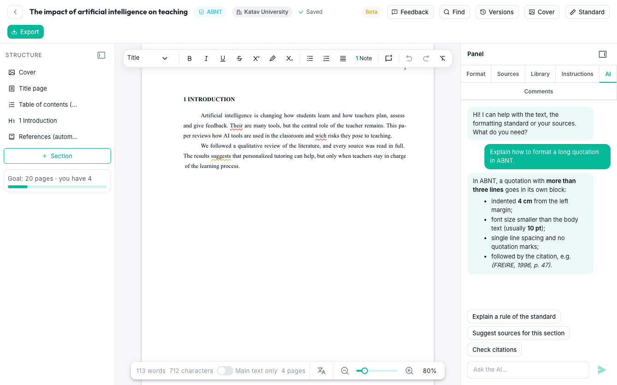The width and height of the screenshot is (617, 385).
Task: Switch to the Sources tab
Action: [x=508, y=74]
